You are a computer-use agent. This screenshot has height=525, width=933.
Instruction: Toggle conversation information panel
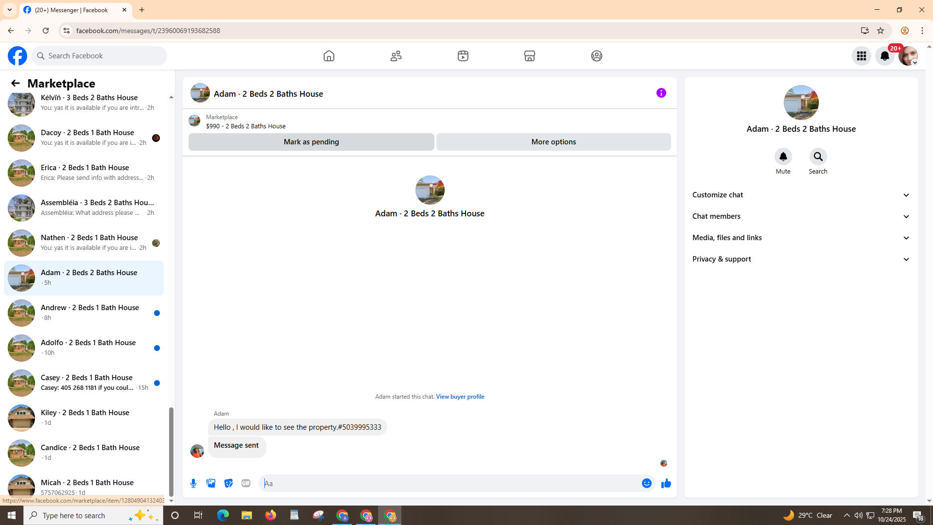click(x=661, y=93)
